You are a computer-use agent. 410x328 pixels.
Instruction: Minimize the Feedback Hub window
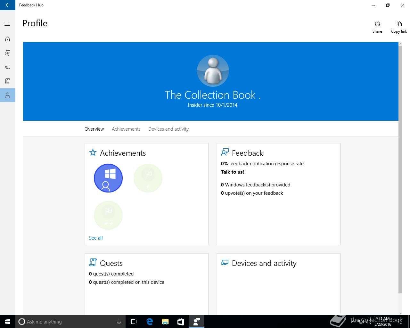(373, 5)
